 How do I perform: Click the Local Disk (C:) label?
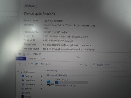pyautogui.click(x=62, y=80)
